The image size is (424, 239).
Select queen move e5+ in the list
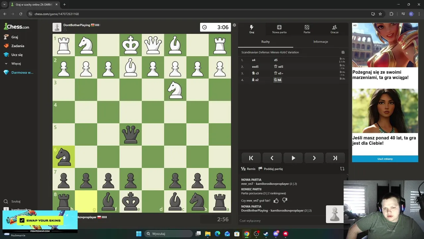tap(278, 73)
